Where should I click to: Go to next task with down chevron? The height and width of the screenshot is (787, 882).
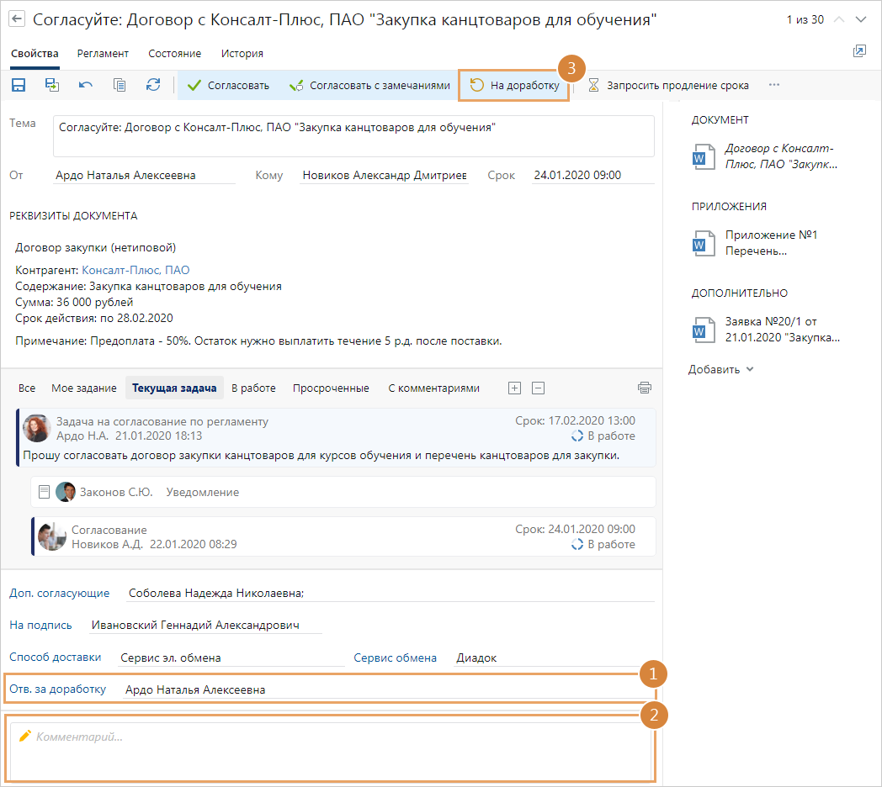(x=860, y=19)
